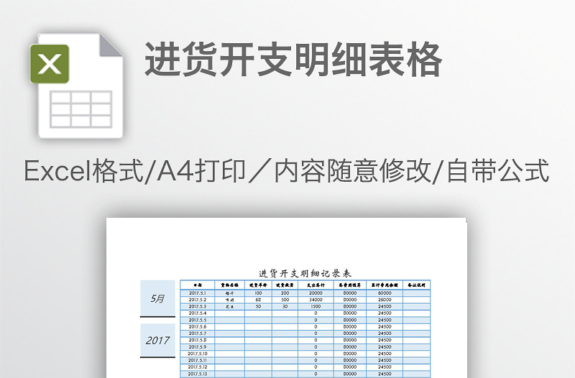Click the 0 expense cell in the 2017.5.4 row
575x378 pixels.
(x=316, y=313)
